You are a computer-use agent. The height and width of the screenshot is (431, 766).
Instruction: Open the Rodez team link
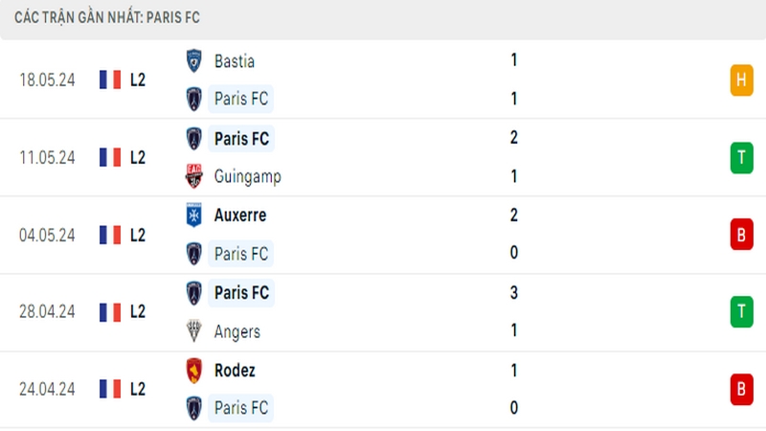click(x=235, y=371)
